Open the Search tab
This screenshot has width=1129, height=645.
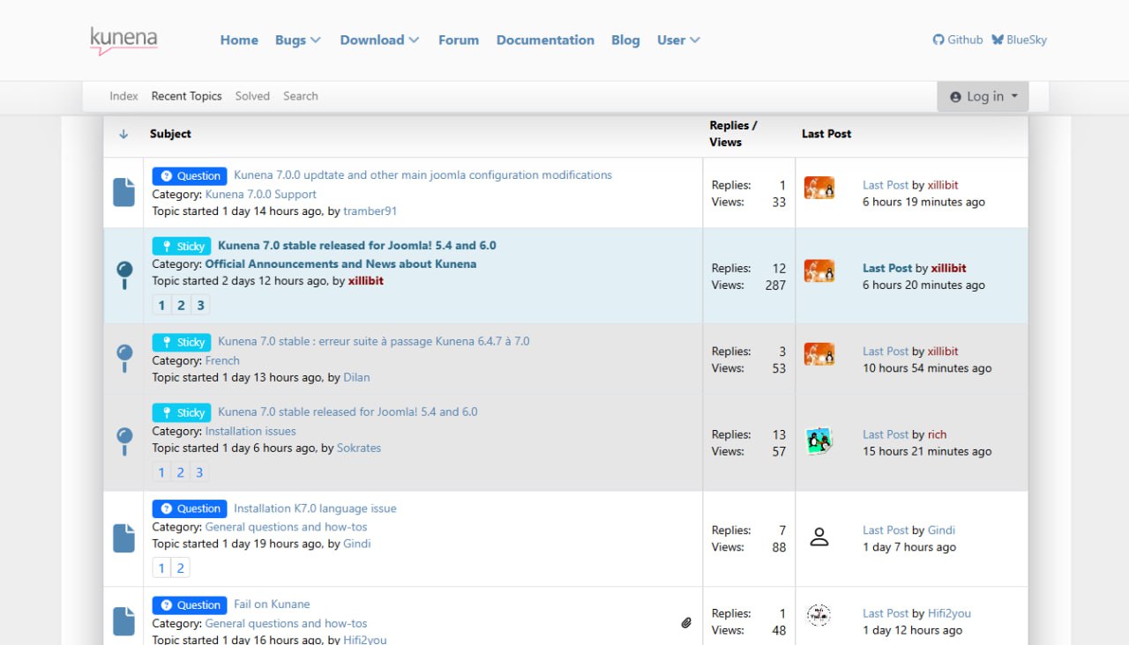[x=300, y=96]
